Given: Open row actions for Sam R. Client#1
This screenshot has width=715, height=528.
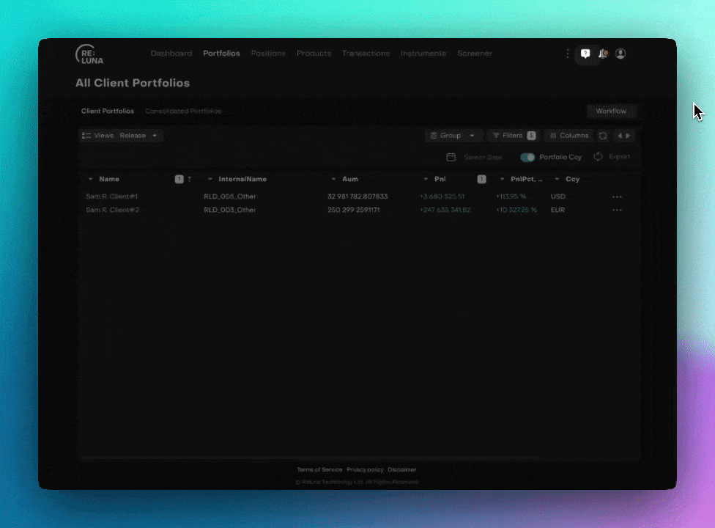Looking at the screenshot, I should (x=617, y=197).
